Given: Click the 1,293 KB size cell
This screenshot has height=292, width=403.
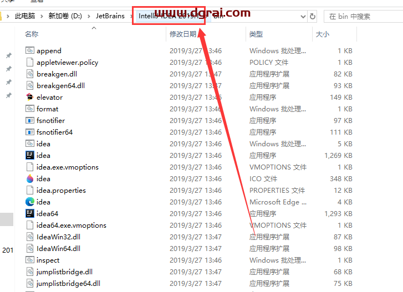Looking at the screenshot, I should 338,214.
